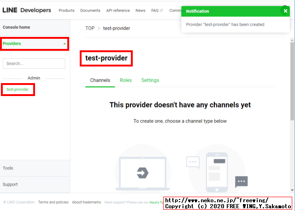Screen dimensions: 295x211
Task: Open the Products menu
Action: (x=66, y=11)
